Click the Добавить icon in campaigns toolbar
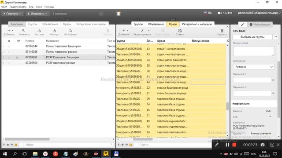The height and width of the screenshot is (158, 282). point(9,31)
